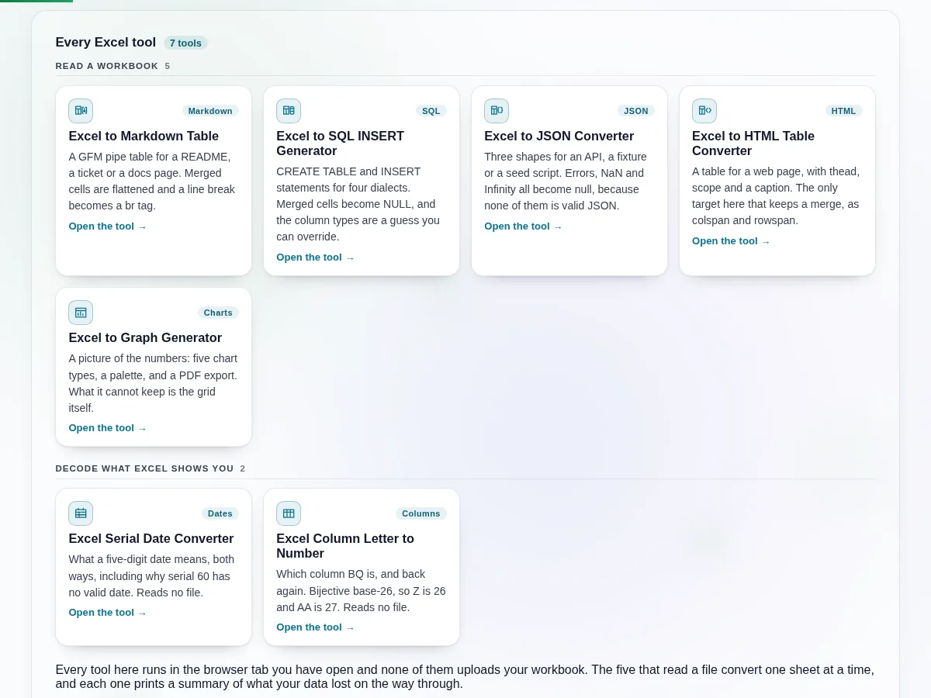Click the SQL tag badge

(431, 111)
